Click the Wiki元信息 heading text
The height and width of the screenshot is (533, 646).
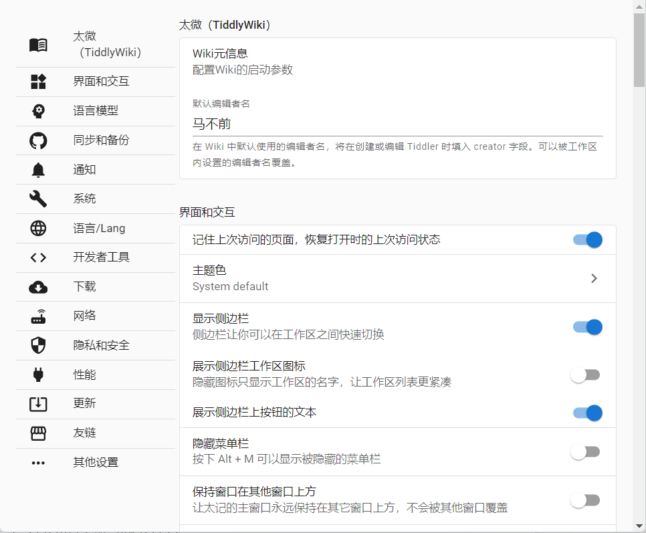tap(220, 54)
